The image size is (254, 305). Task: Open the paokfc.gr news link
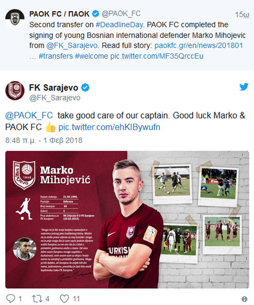(199, 45)
